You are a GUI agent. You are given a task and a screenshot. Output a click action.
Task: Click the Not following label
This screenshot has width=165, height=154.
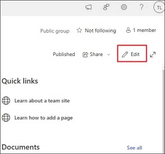tap(100, 31)
